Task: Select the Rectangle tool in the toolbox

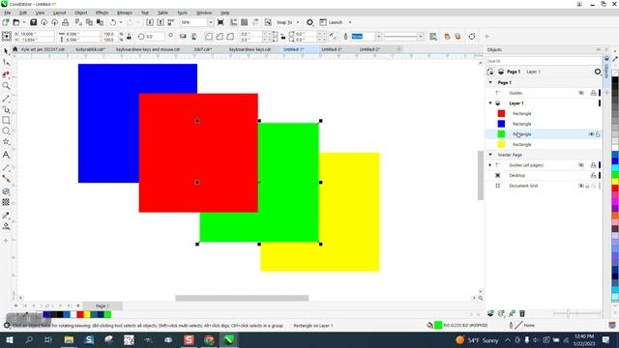Action: click(x=6, y=120)
